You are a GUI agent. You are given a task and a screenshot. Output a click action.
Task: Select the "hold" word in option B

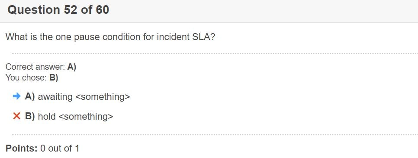pyautogui.click(x=47, y=116)
